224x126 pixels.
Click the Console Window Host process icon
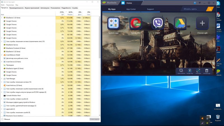coord(4,95)
